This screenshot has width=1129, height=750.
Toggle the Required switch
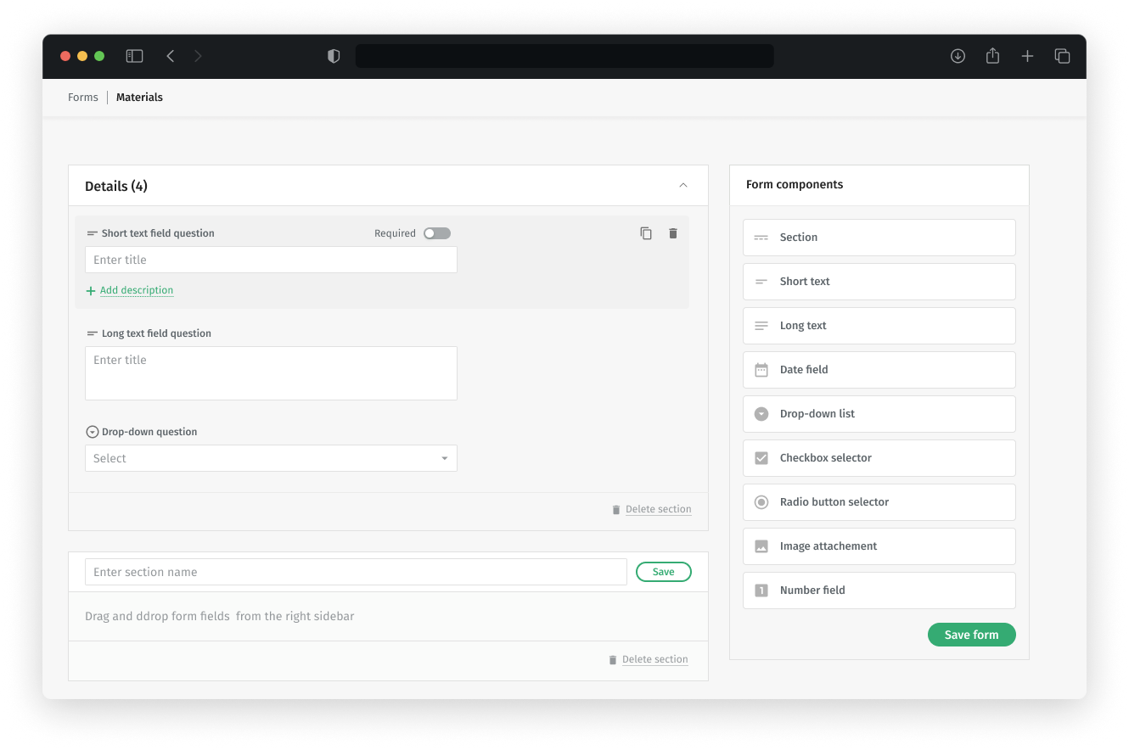(x=437, y=233)
